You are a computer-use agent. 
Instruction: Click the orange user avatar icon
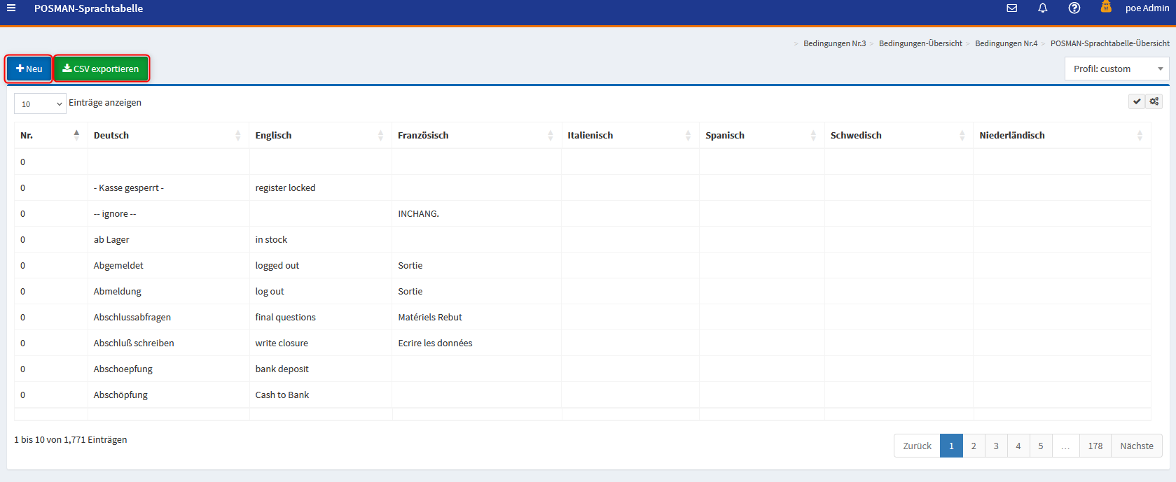(x=1106, y=8)
